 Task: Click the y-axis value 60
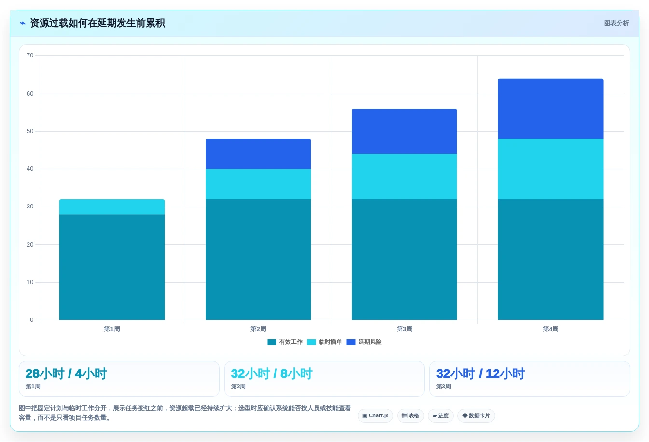point(30,94)
